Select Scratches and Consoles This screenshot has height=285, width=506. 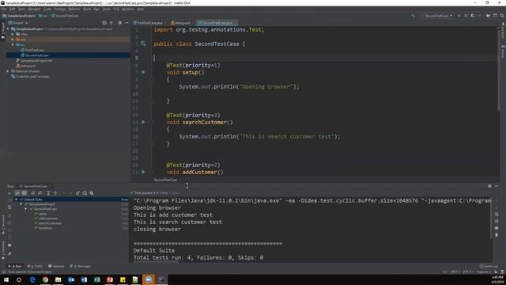(x=30, y=77)
